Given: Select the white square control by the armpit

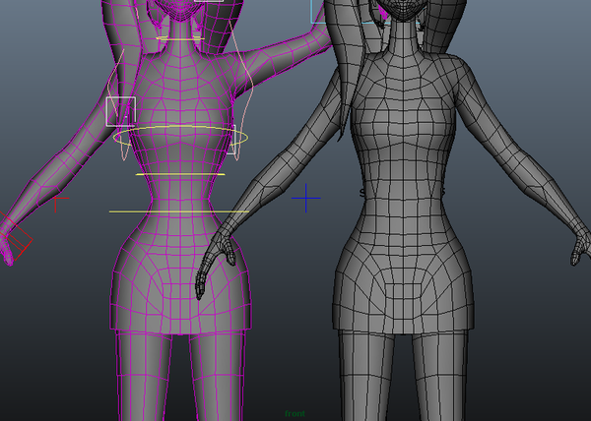Looking at the screenshot, I should click(x=121, y=111).
